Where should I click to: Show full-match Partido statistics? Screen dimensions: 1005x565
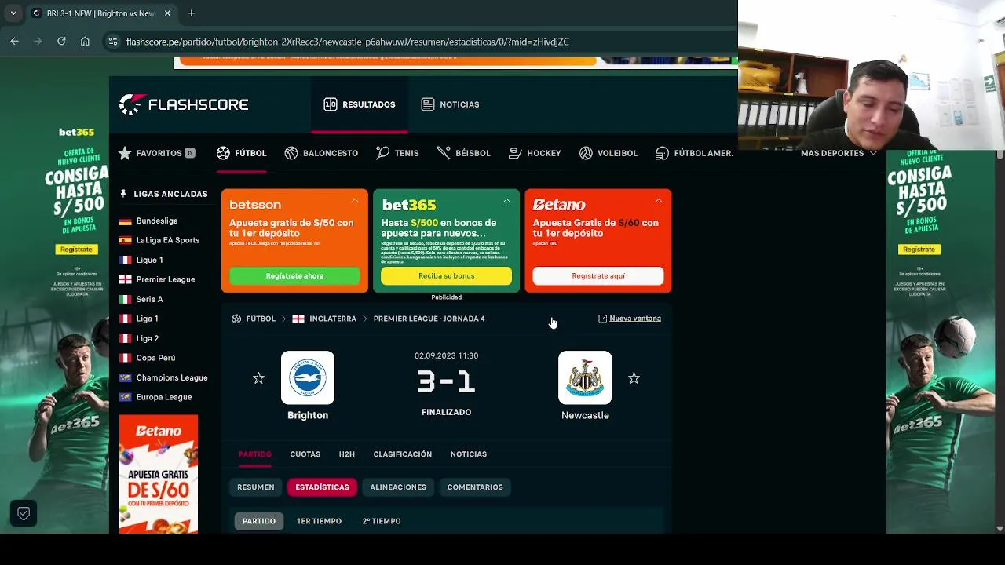pyautogui.click(x=259, y=521)
